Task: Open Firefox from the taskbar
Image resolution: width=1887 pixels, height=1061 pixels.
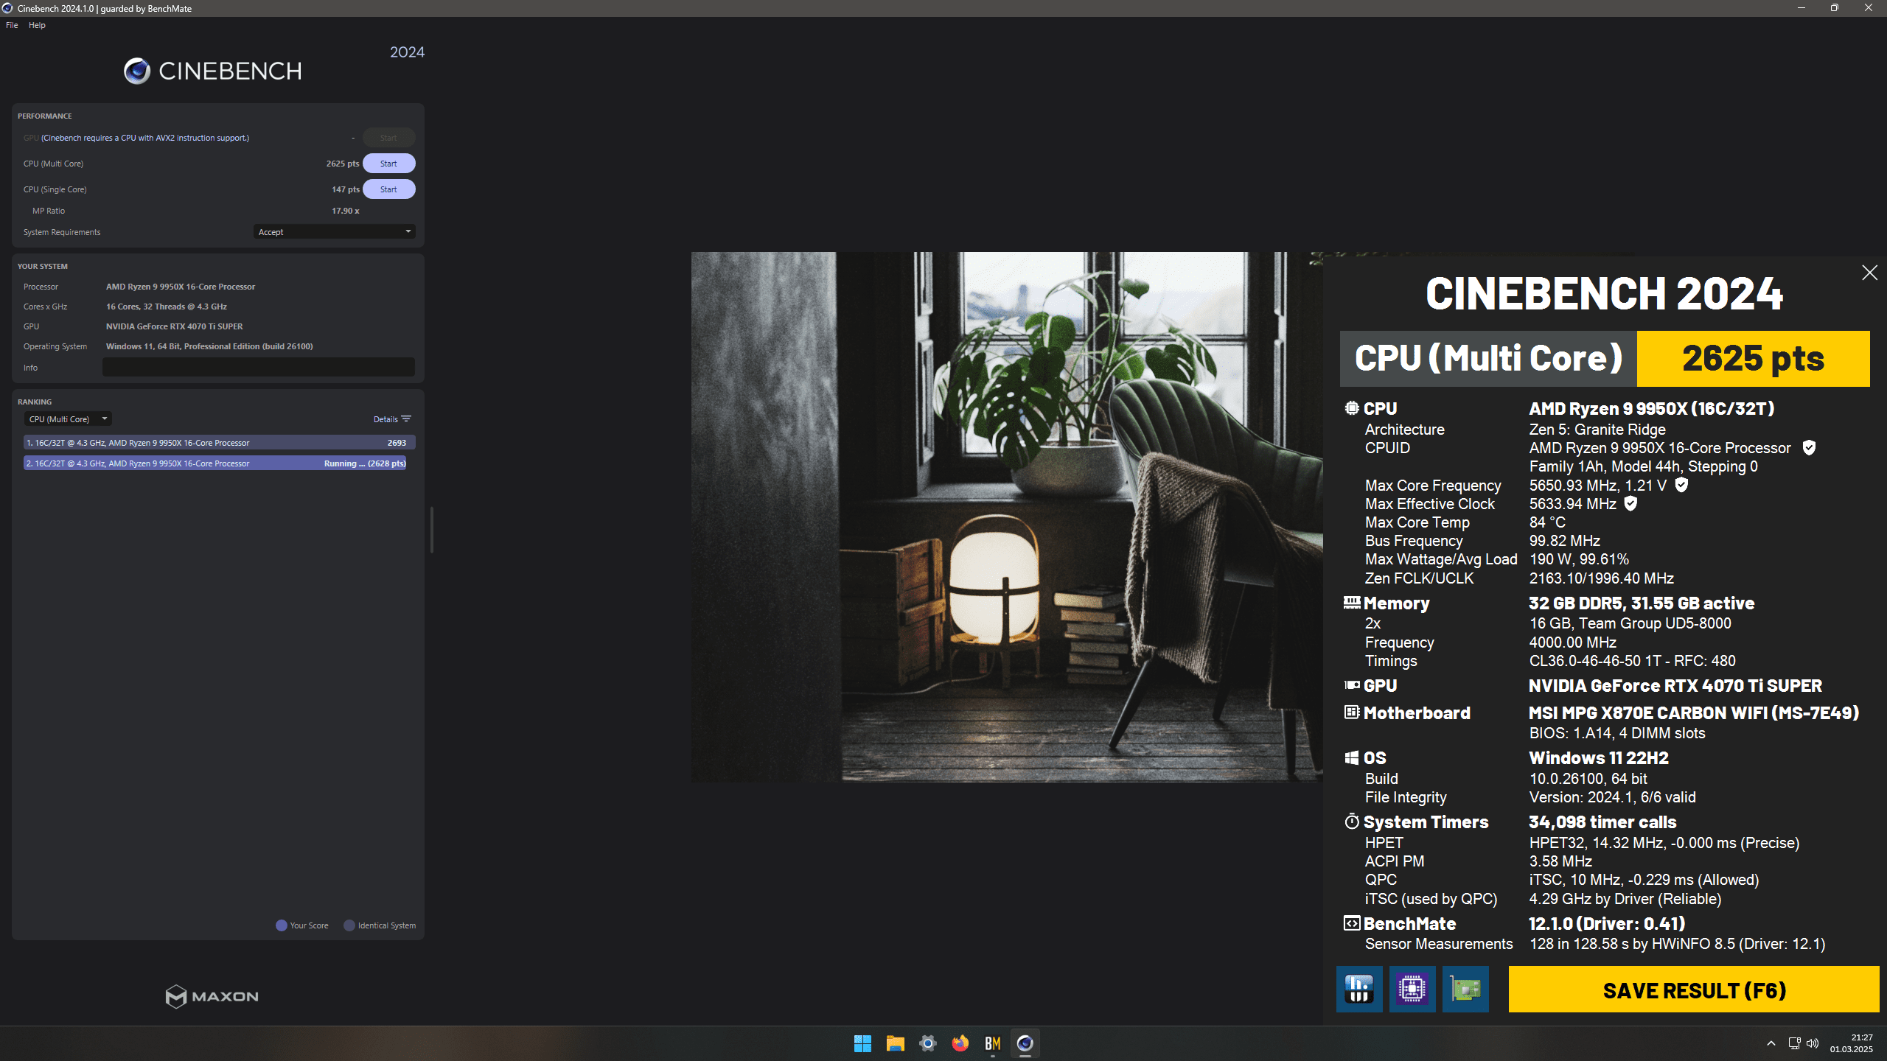Action: click(960, 1043)
